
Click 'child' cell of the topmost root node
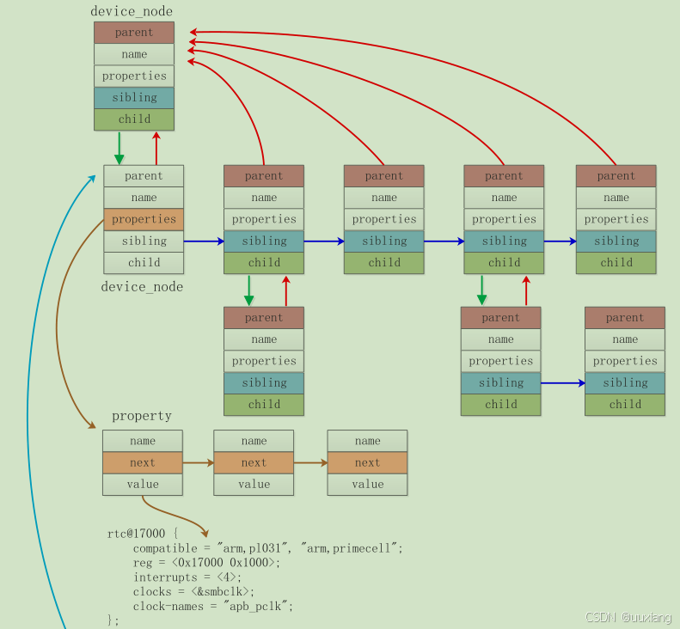point(134,119)
